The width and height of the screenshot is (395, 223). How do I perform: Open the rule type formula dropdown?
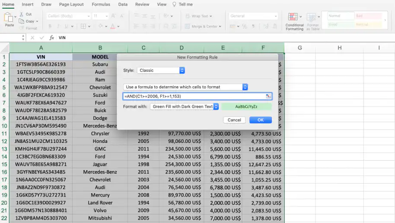(185, 87)
